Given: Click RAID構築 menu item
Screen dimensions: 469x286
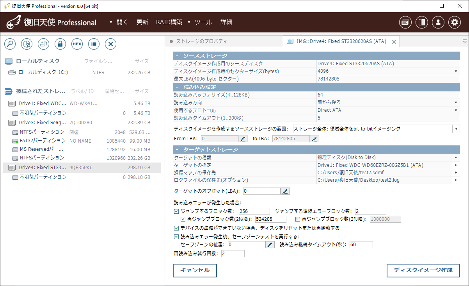Looking at the screenshot, I should coord(169,22).
